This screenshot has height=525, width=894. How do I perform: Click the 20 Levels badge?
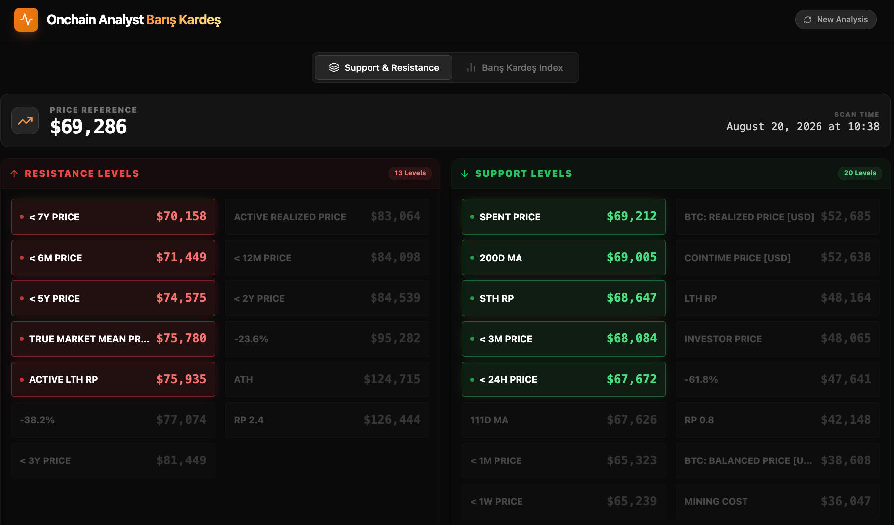[860, 173]
